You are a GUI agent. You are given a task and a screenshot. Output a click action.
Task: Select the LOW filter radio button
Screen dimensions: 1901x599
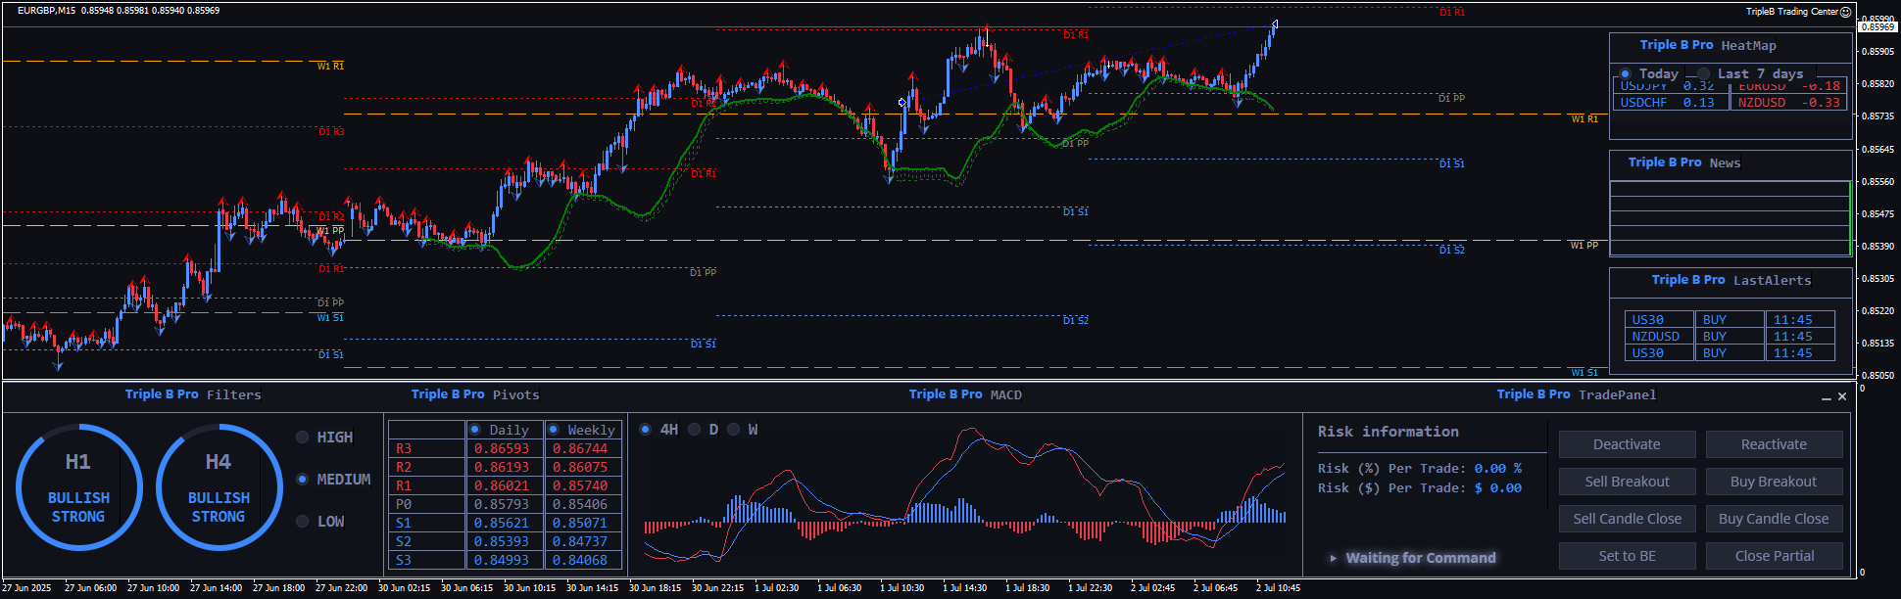303,522
